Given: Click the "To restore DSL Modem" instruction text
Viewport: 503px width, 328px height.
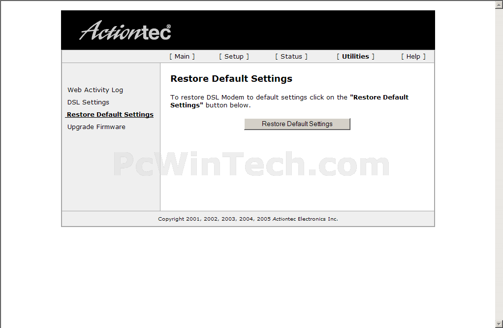Looking at the screenshot, I should coord(289,101).
